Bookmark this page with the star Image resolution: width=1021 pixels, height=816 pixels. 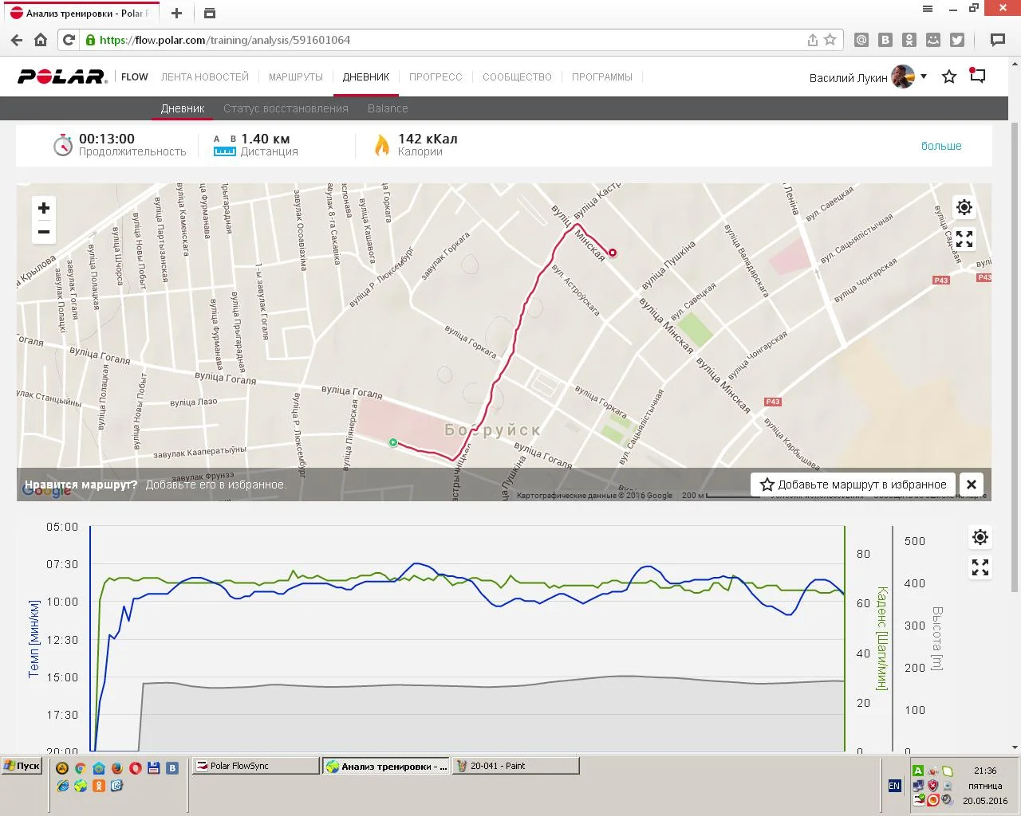pyautogui.click(x=830, y=40)
